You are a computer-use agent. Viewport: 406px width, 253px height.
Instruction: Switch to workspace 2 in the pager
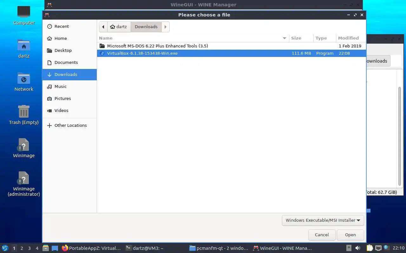[x=22, y=248]
